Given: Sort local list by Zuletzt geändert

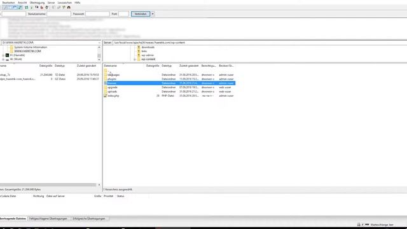Looking at the screenshot, I should pos(86,66).
